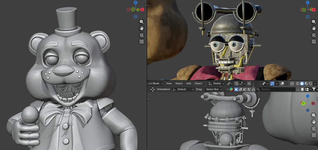The width and height of the screenshot is (318, 150).
Task: Open the Add menu
Action: pos(188,83)
